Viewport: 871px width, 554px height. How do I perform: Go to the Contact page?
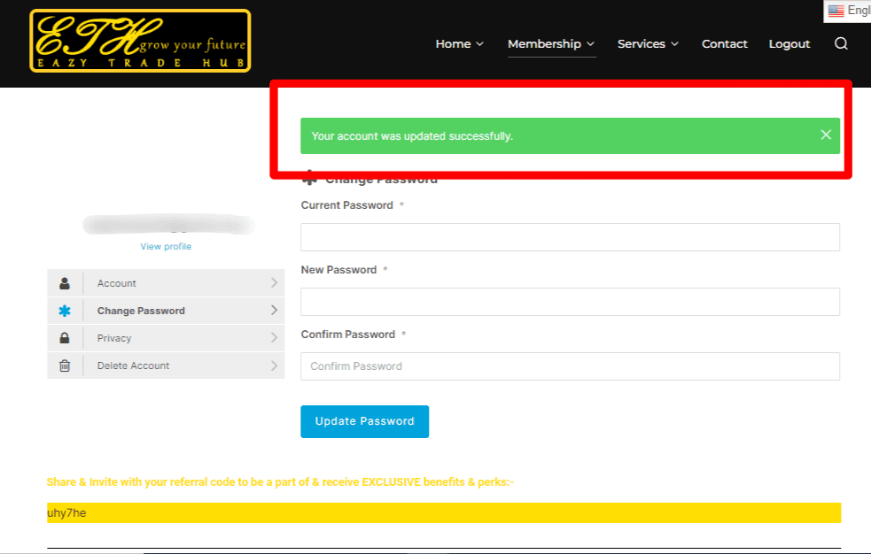point(724,43)
